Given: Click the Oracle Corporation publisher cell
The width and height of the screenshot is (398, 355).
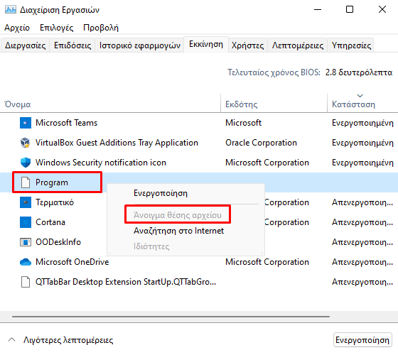Looking at the screenshot, I should [261, 143].
